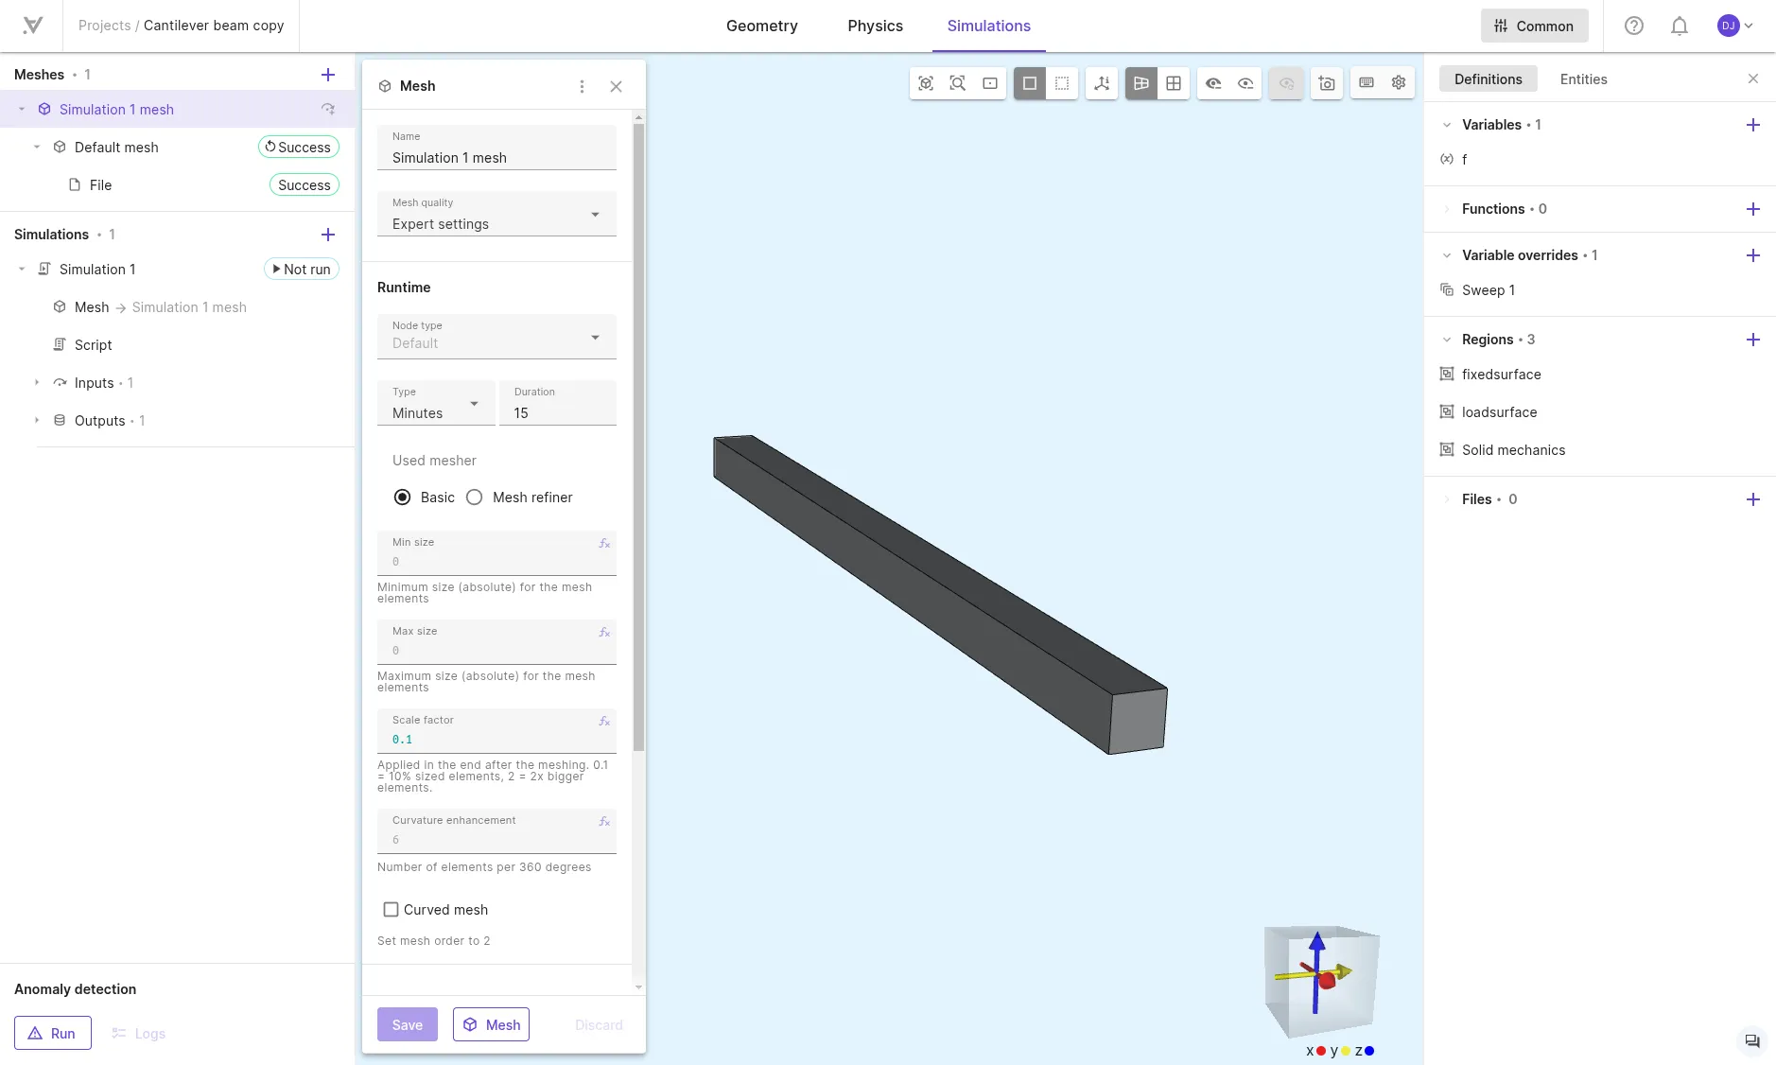Viewport: 1776px width, 1065px height.
Task: Click the outlined eye hide icon
Action: coord(1245,83)
